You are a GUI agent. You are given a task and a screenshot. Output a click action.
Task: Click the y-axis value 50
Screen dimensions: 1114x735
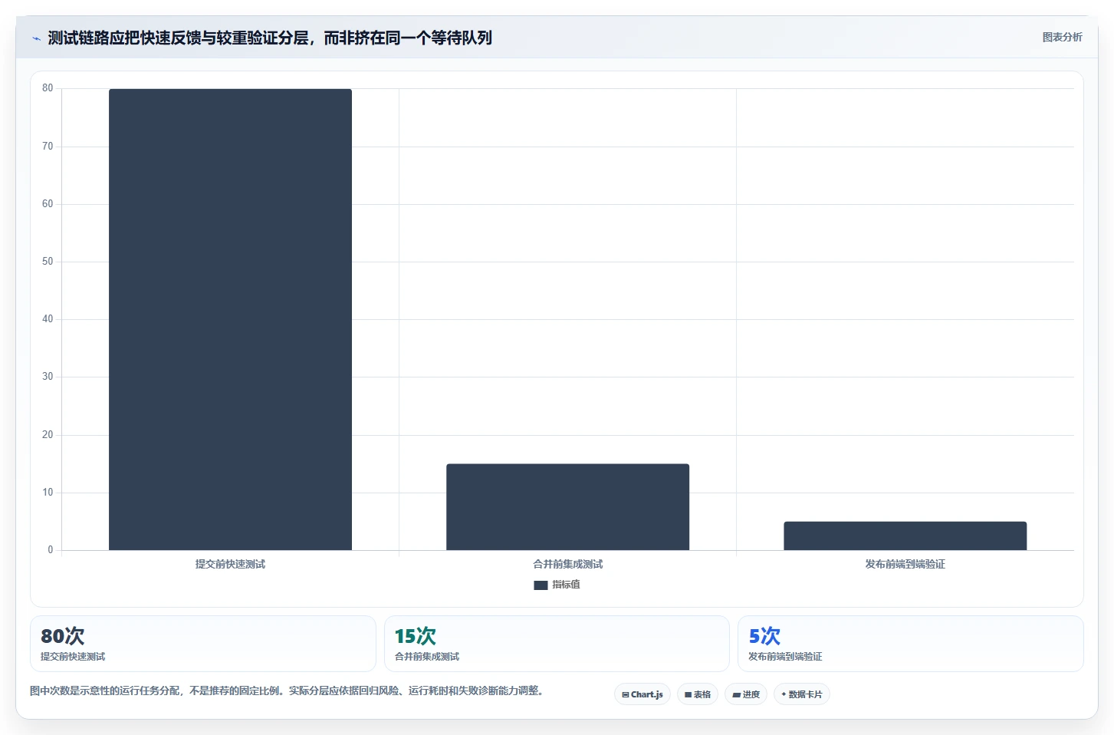point(48,262)
